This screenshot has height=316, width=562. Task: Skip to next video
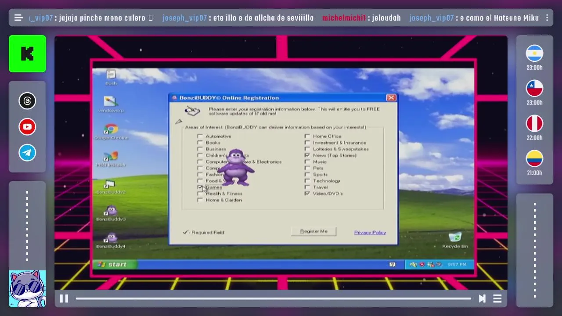pyautogui.click(x=482, y=298)
